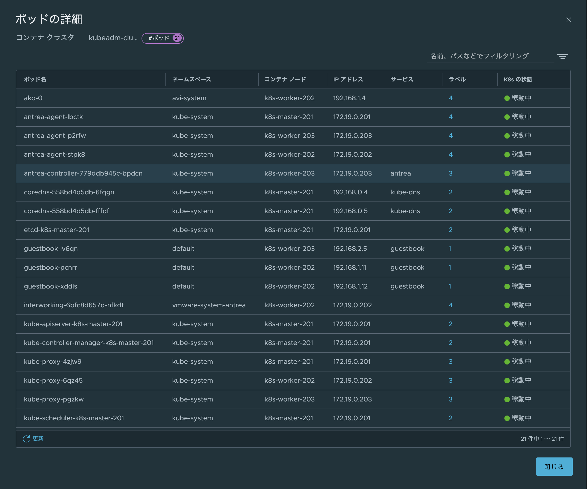Click the refresh 更新 icon

tap(26, 439)
